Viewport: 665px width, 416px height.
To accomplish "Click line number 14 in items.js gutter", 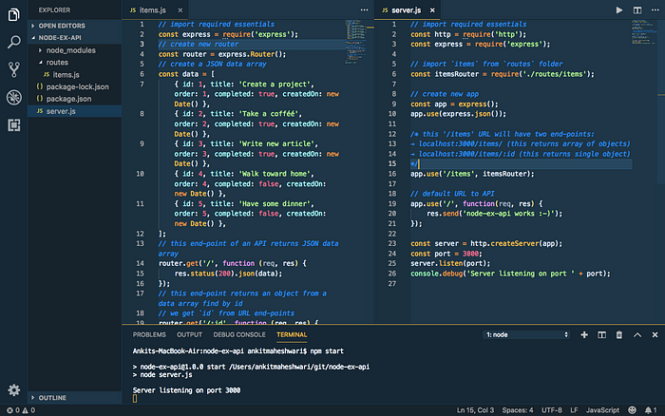I will click(x=140, y=263).
